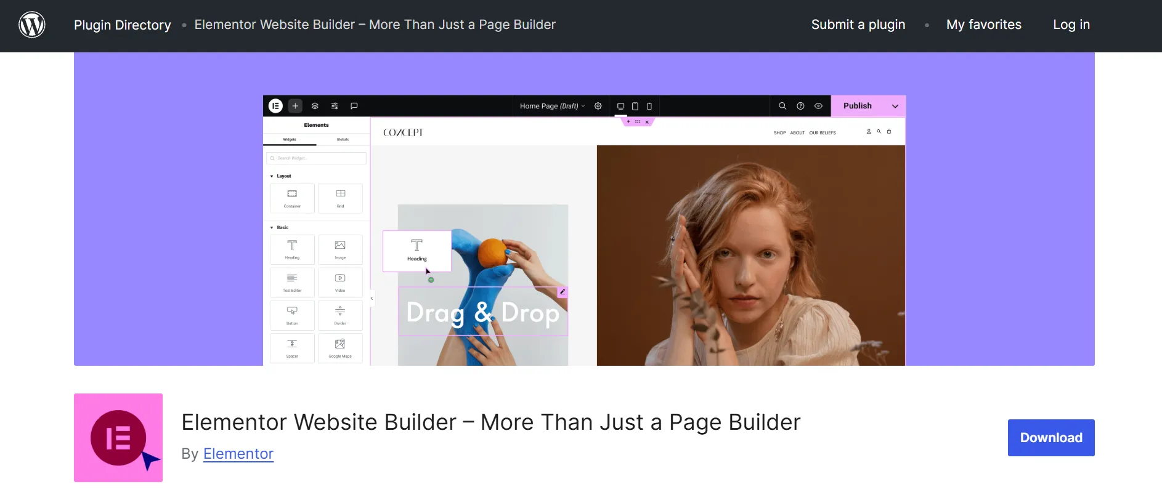Screen dimensions: 1162x500
Task: Open the notes comment icon
Action: click(354, 106)
